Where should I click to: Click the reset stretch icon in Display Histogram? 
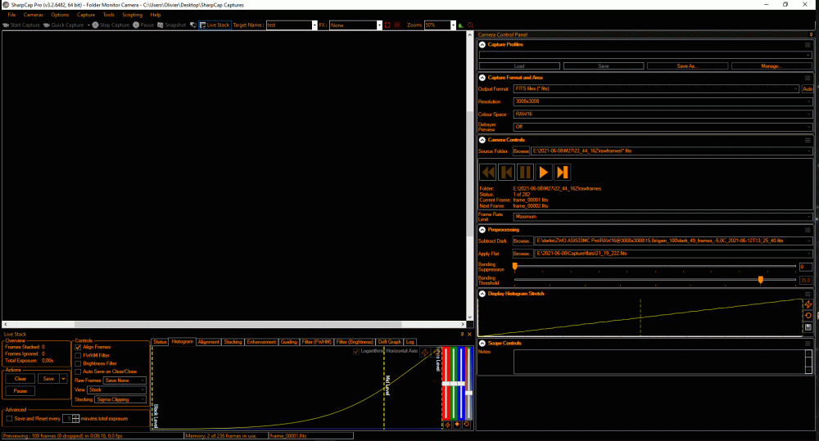(x=808, y=316)
